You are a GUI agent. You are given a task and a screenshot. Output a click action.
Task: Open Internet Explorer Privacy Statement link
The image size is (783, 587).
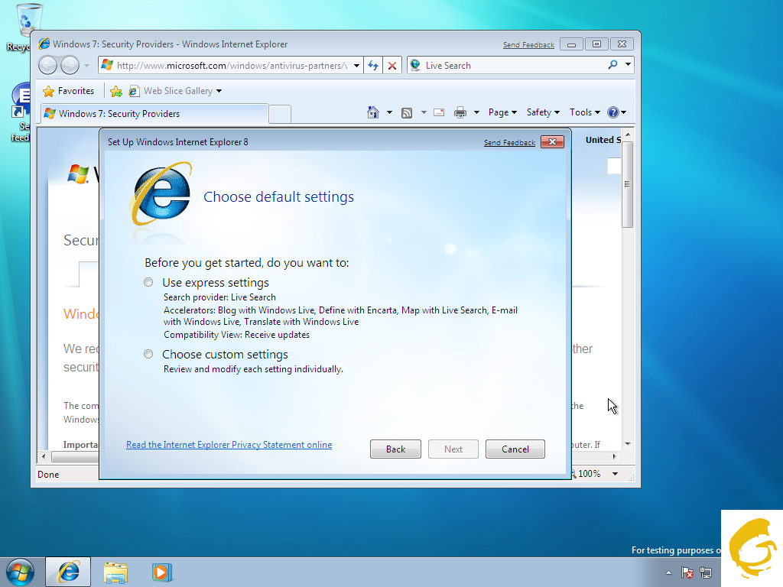click(229, 445)
